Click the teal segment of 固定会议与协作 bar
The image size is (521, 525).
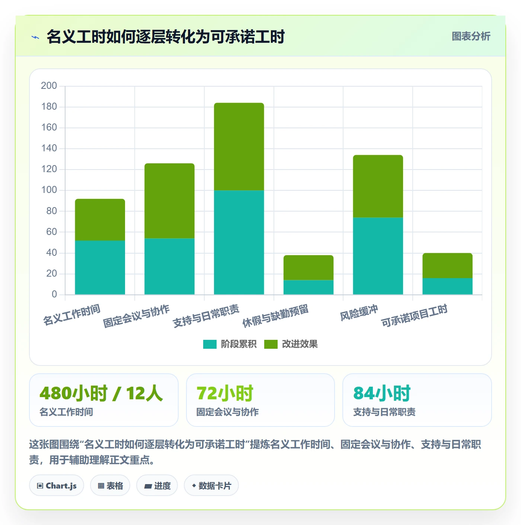coord(169,267)
